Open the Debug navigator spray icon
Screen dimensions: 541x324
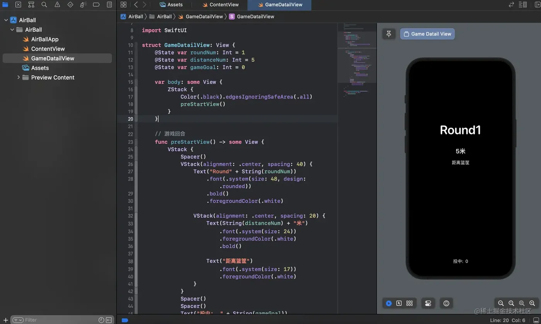click(83, 5)
